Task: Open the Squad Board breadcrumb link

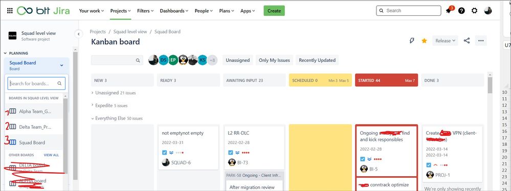Action: coord(167,32)
